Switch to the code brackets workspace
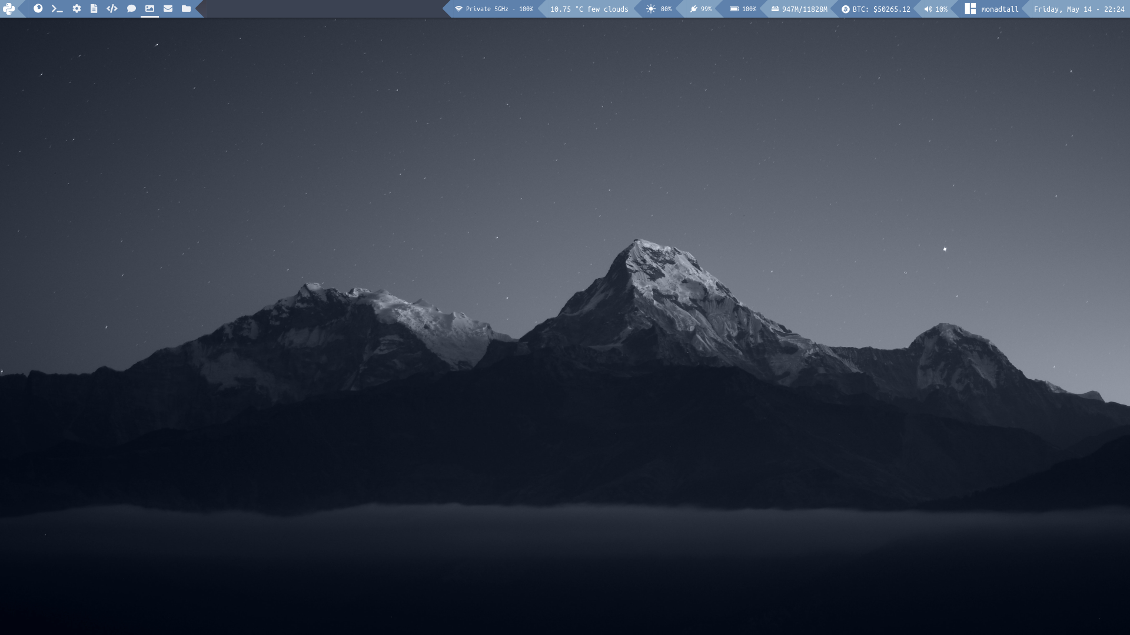This screenshot has width=1130, height=635. pyautogui.click(x=112, y=9)
